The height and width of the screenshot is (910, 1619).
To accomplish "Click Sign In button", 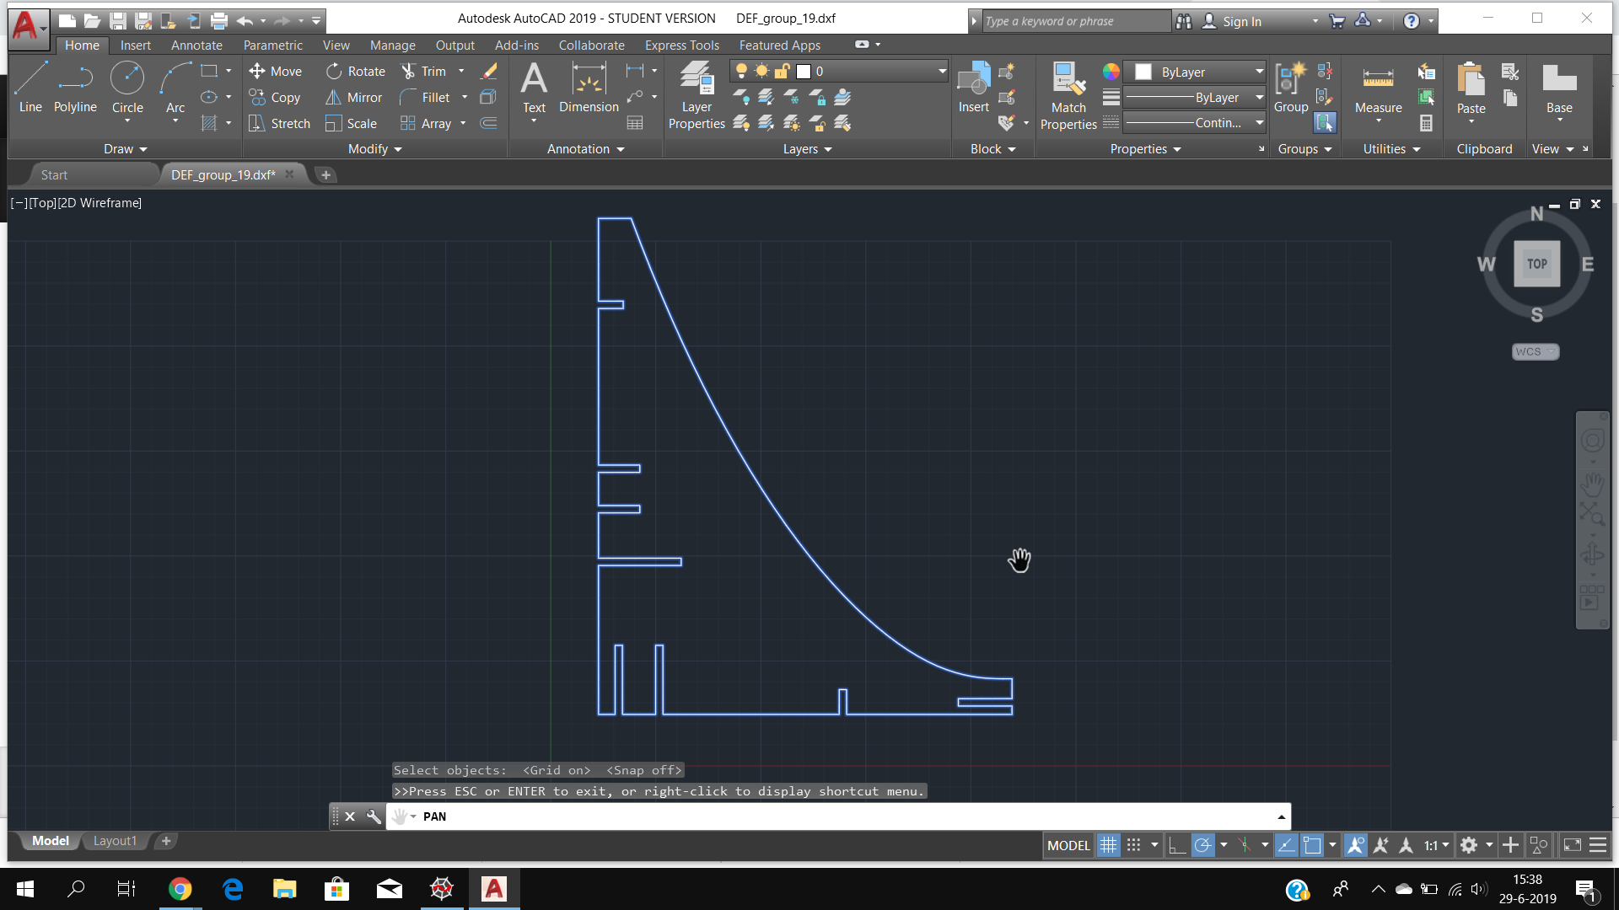I will coord(1233,21).
